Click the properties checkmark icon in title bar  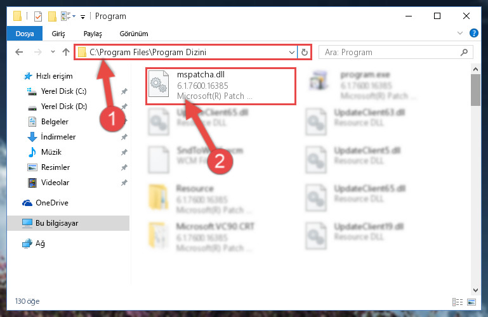[38, 16]
